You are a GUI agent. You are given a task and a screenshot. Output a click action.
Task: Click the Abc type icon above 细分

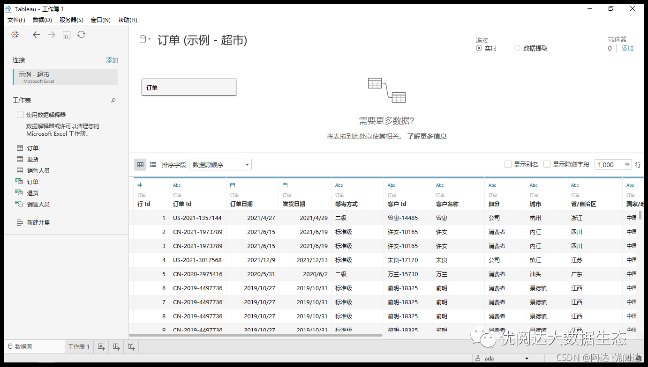[x=492, y=185]
